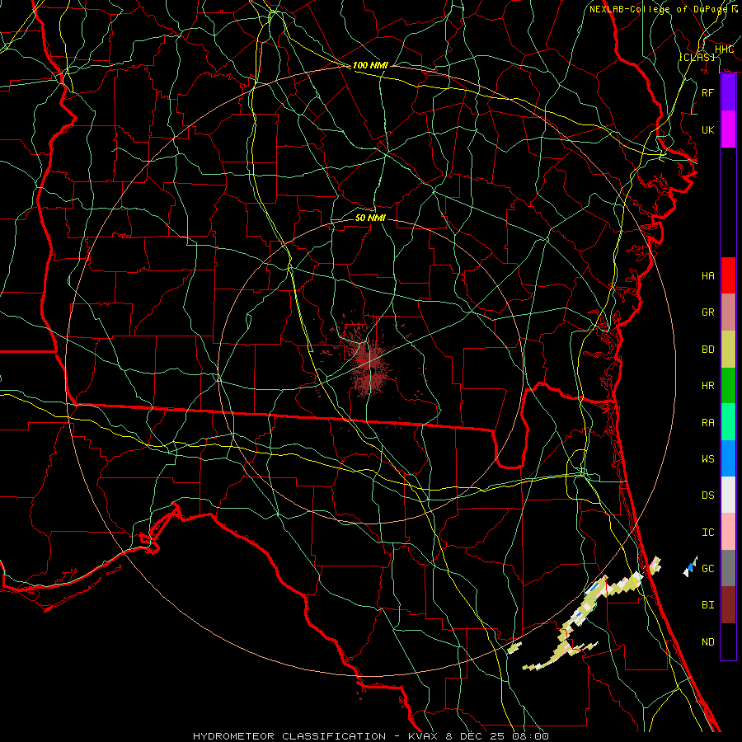Click the 'HHC' product code text
Viewport: 742px width, 742px height.
pos(724,49)
